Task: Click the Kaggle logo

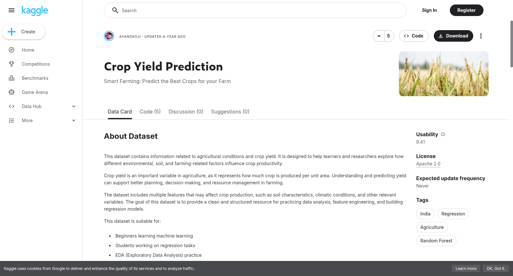Action: pyautogui.click(x=35, y=11)
